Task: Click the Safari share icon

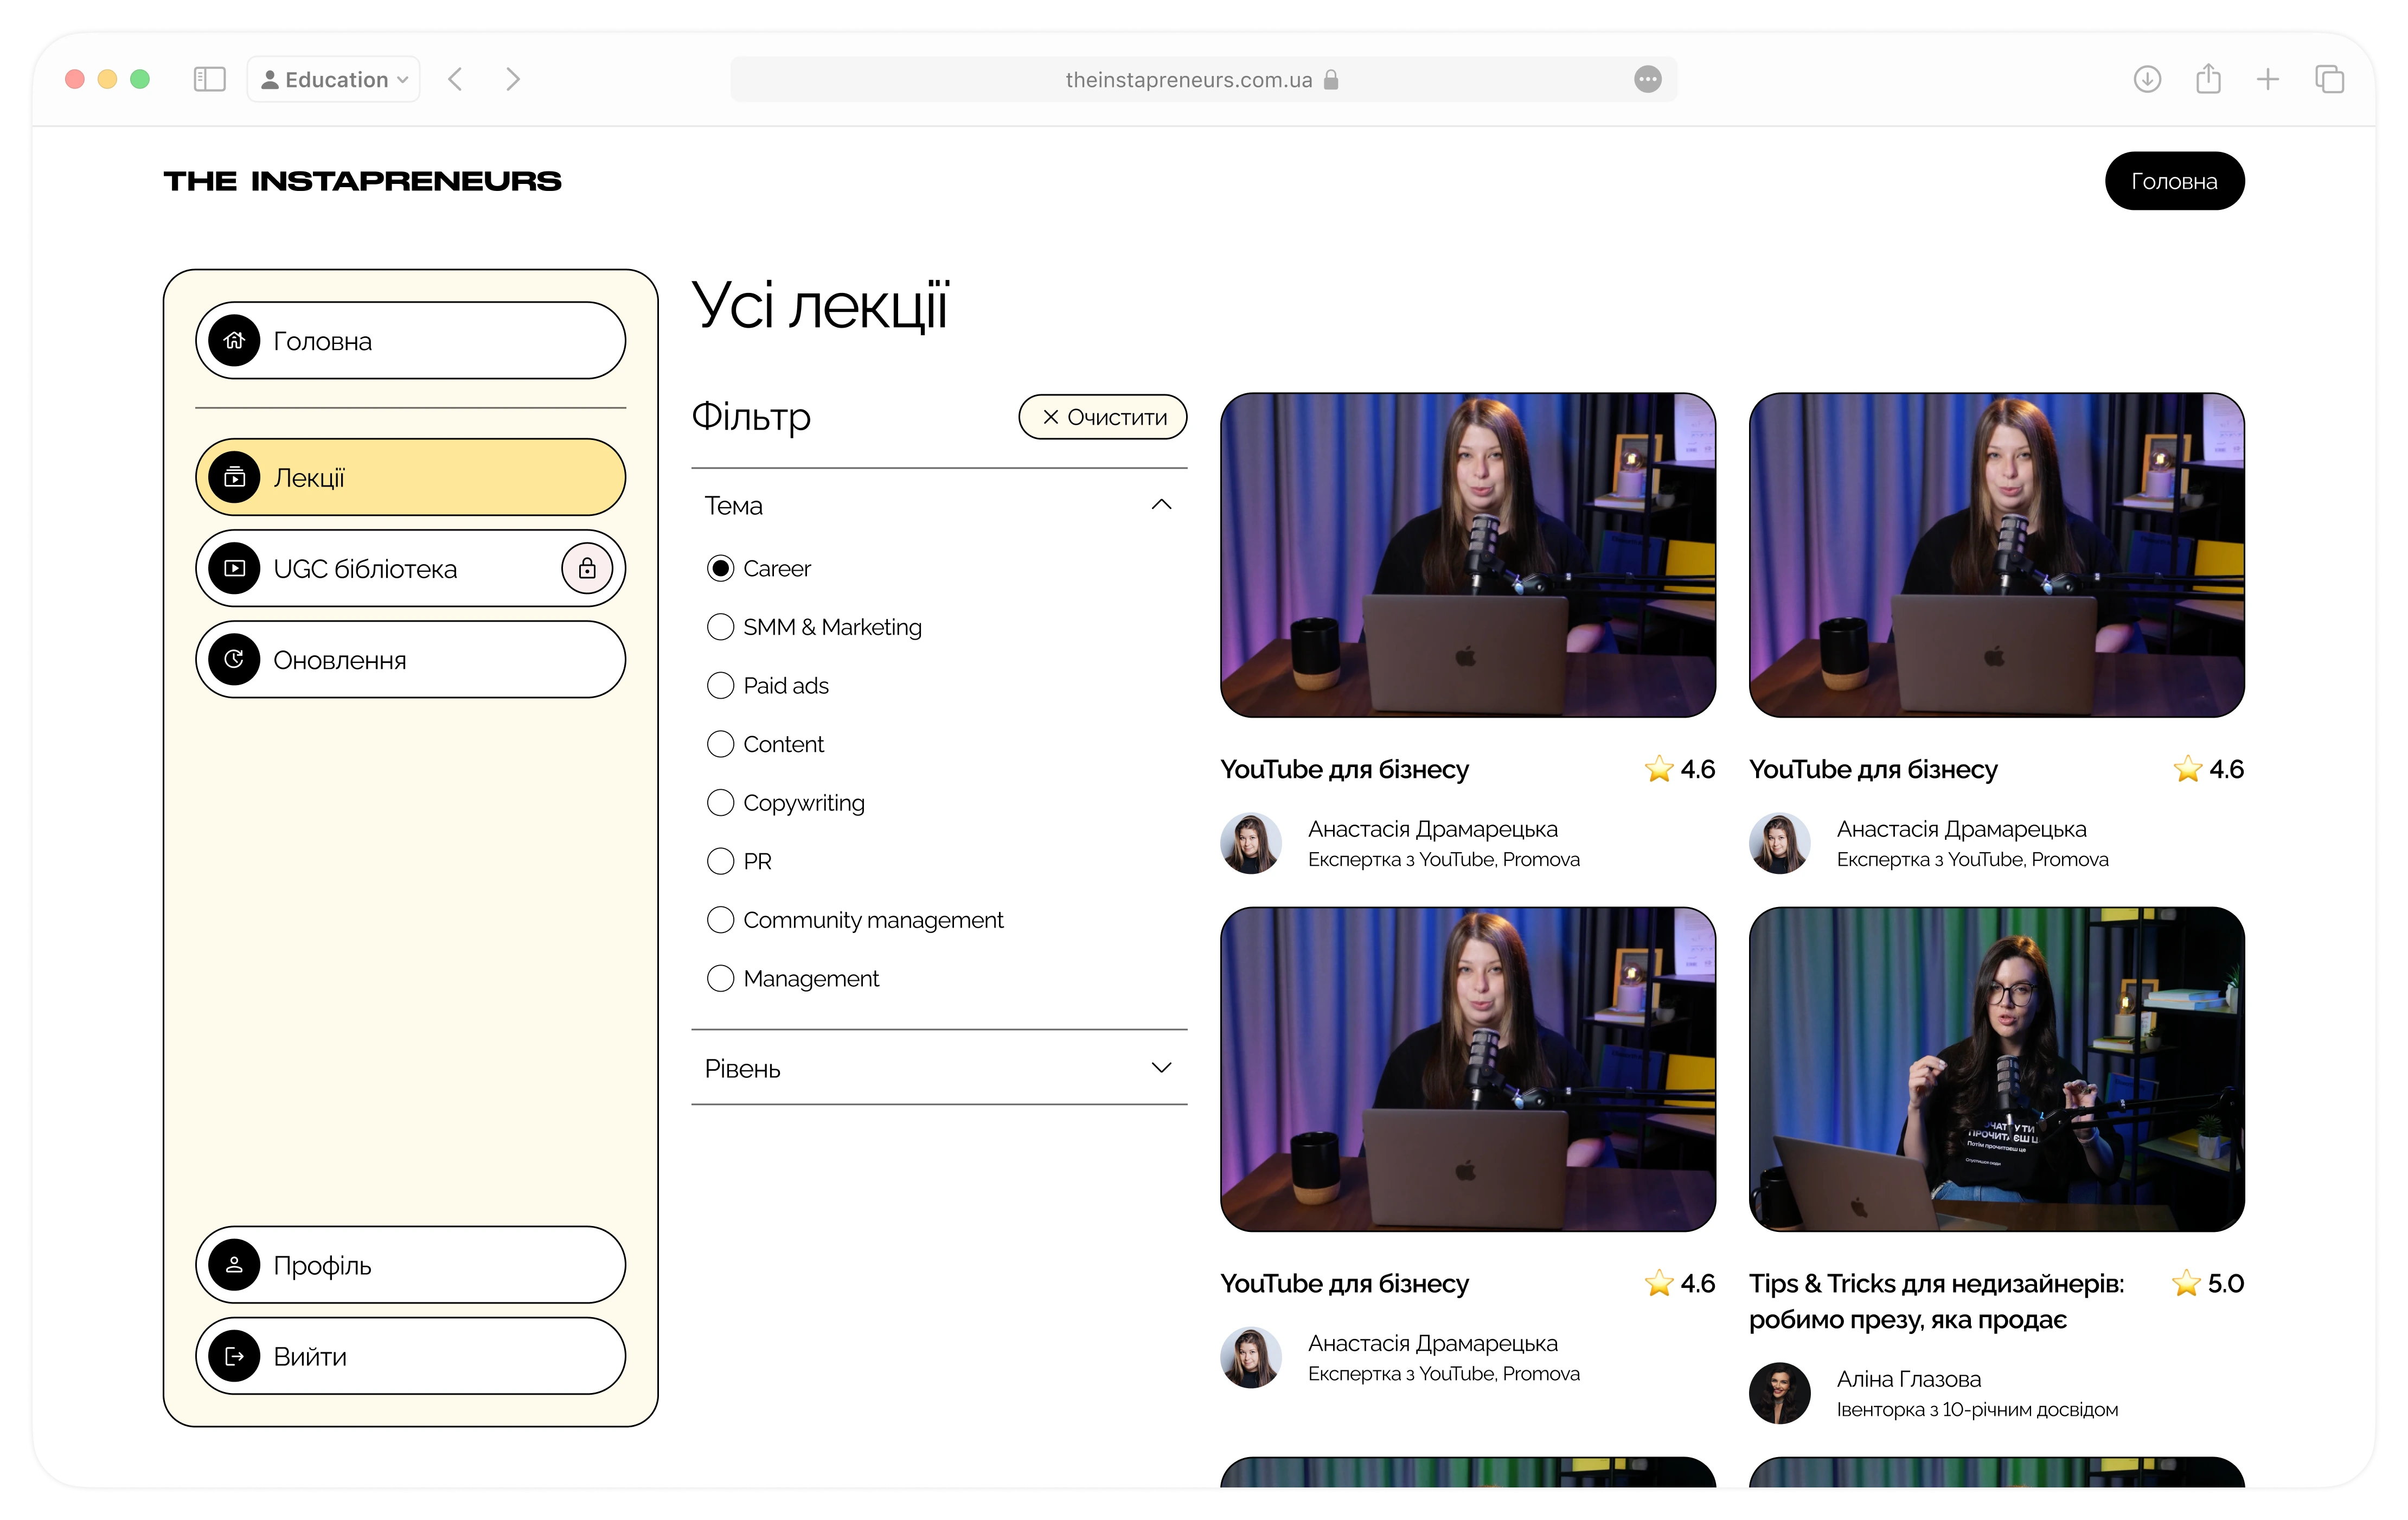Action: (x=2208, y=79)
